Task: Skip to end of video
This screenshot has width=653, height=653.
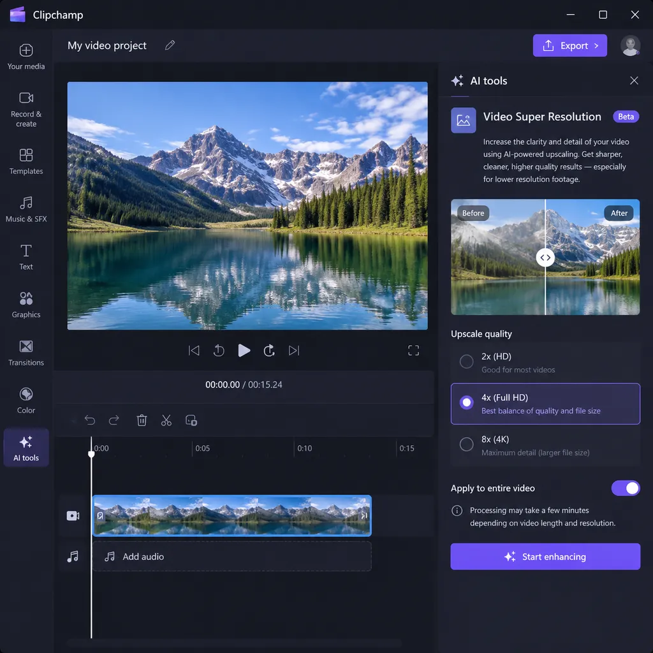Action: [294, 351]
